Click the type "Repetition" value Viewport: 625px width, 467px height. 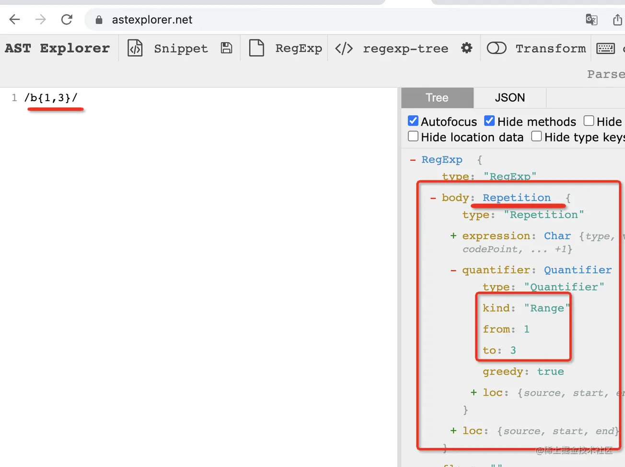point(544,215)
